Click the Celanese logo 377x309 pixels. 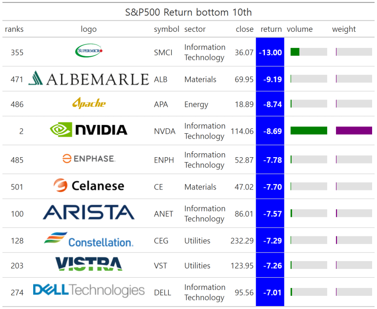tap(89, 185)
